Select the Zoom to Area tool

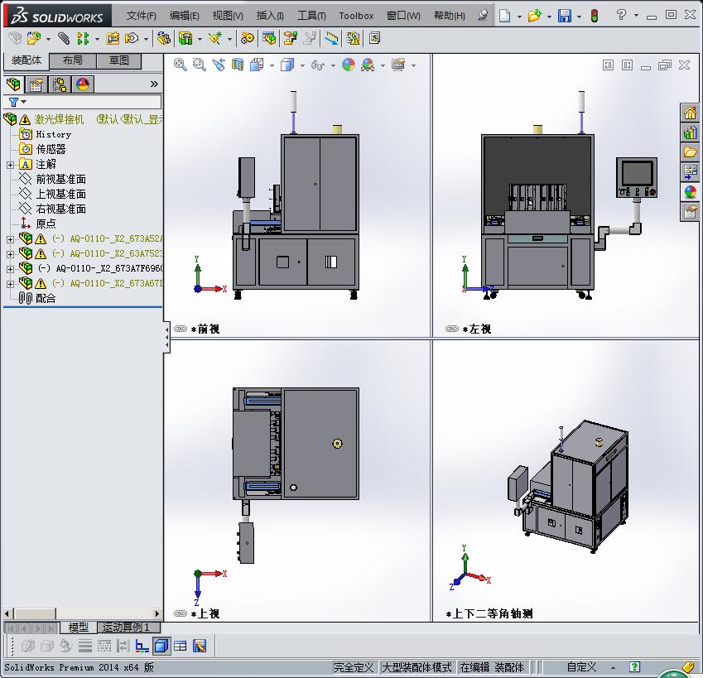point(199,65)
